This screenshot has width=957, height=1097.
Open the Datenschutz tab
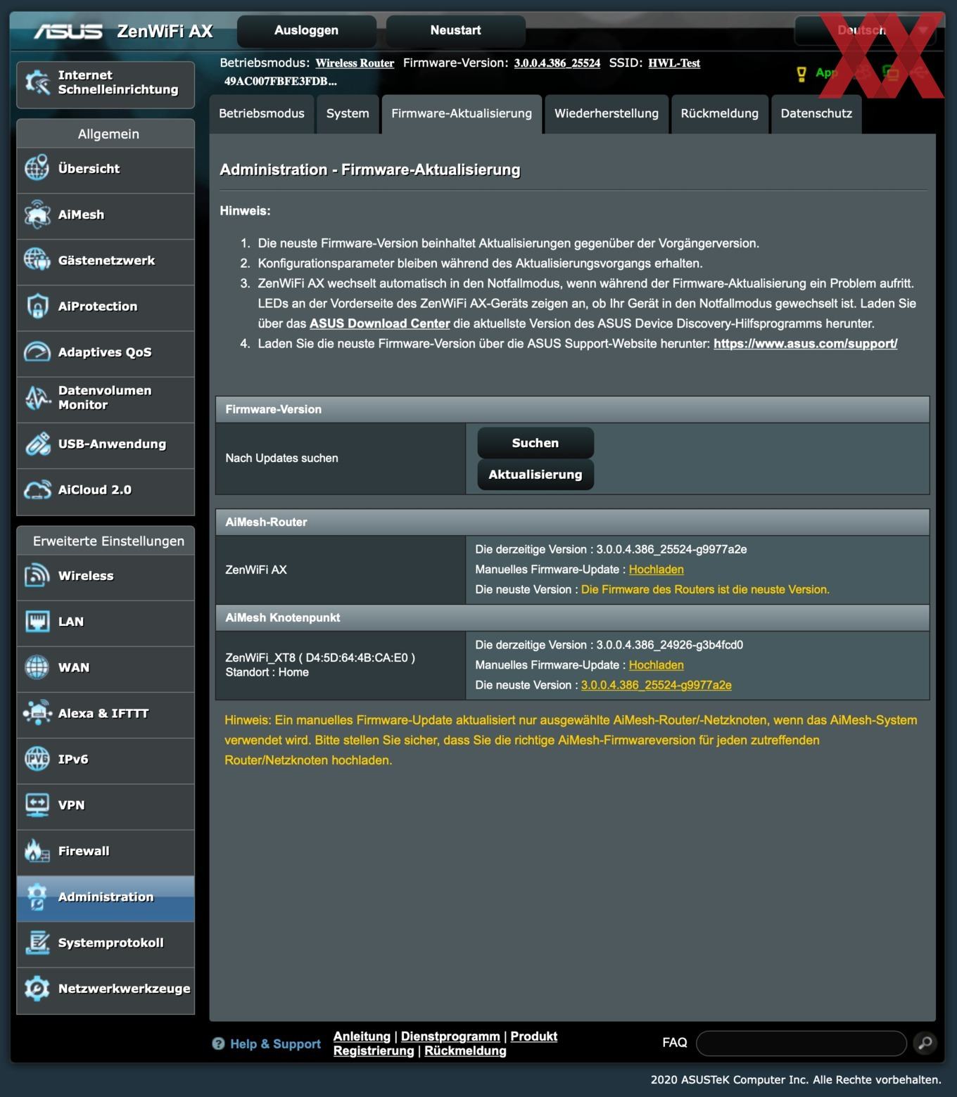pos(816,114)
